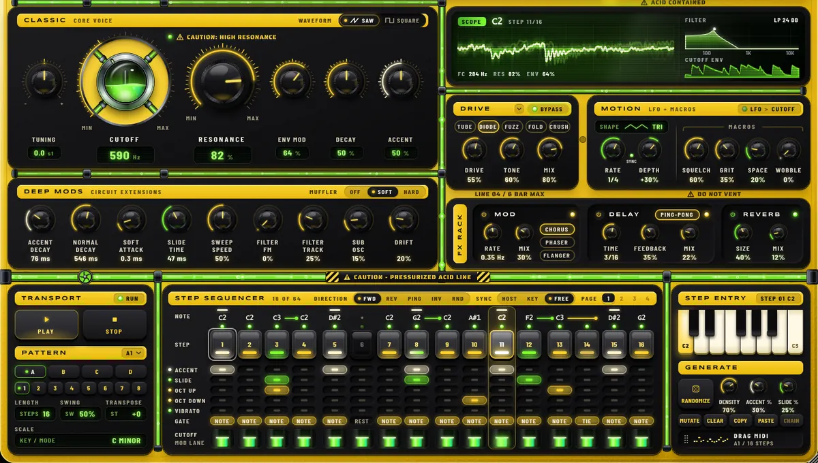Toggle Ping-Pong delay mode
The image size is (818, 463).
(678, 214)
